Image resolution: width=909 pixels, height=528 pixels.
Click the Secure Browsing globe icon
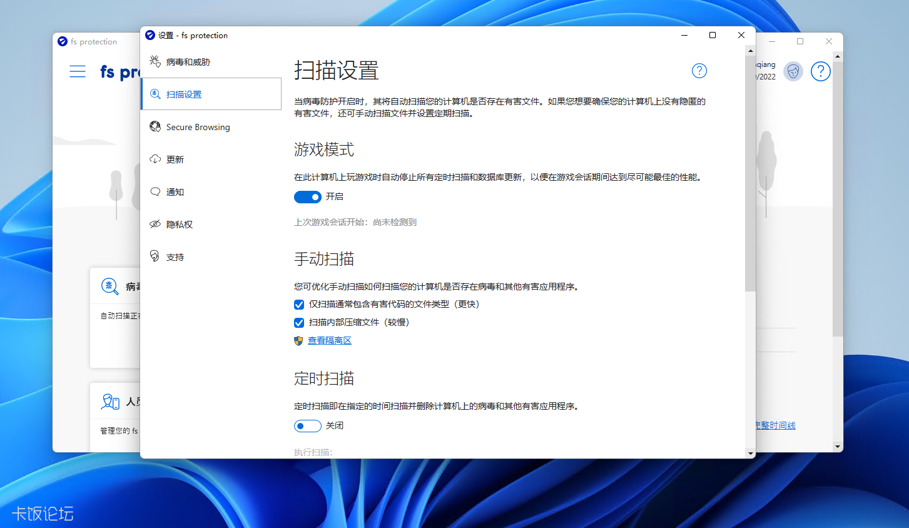155,126
